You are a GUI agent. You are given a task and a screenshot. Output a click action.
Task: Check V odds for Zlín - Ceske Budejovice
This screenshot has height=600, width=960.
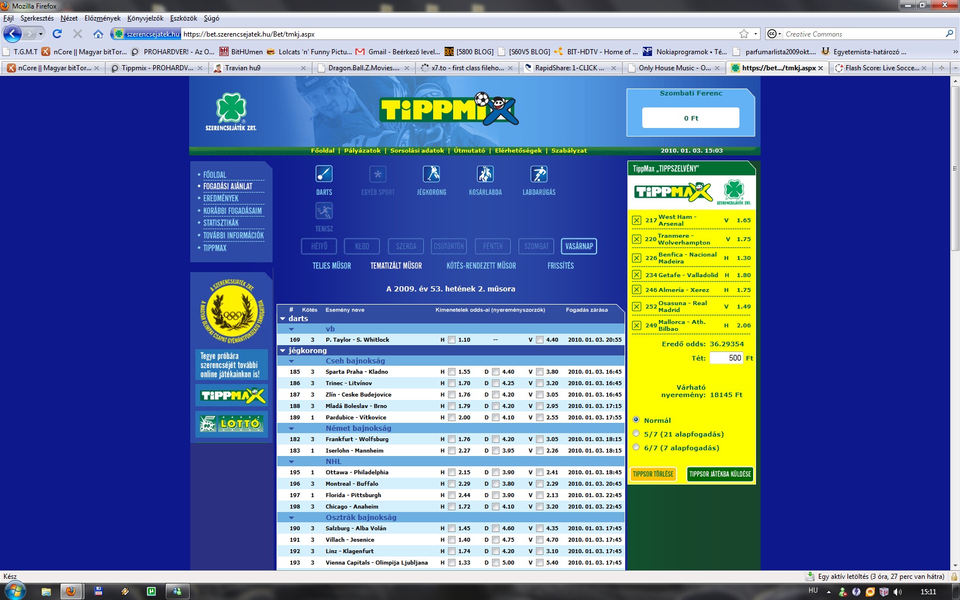(x=540, y=395)
